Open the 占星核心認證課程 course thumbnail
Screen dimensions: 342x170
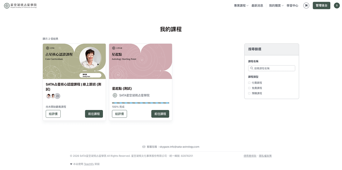(x=74, y=61)
